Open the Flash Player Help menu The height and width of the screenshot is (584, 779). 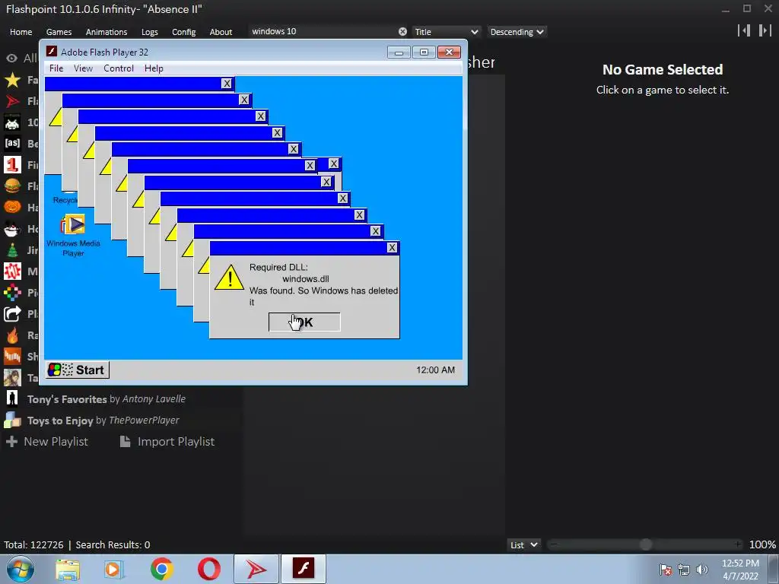[x=154, y=68]
